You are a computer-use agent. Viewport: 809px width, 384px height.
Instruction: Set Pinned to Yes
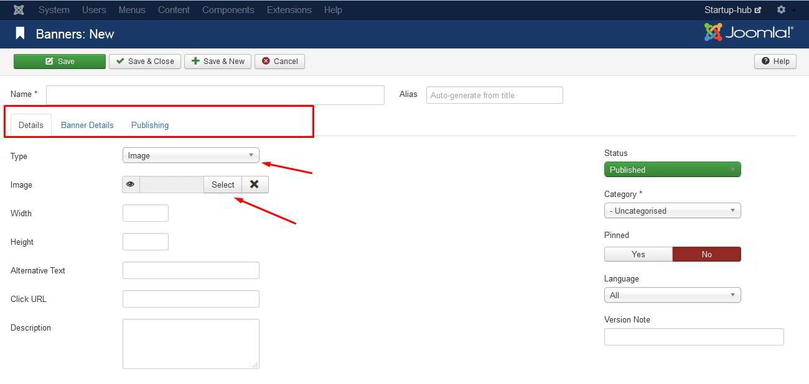(x=638, y=254)
